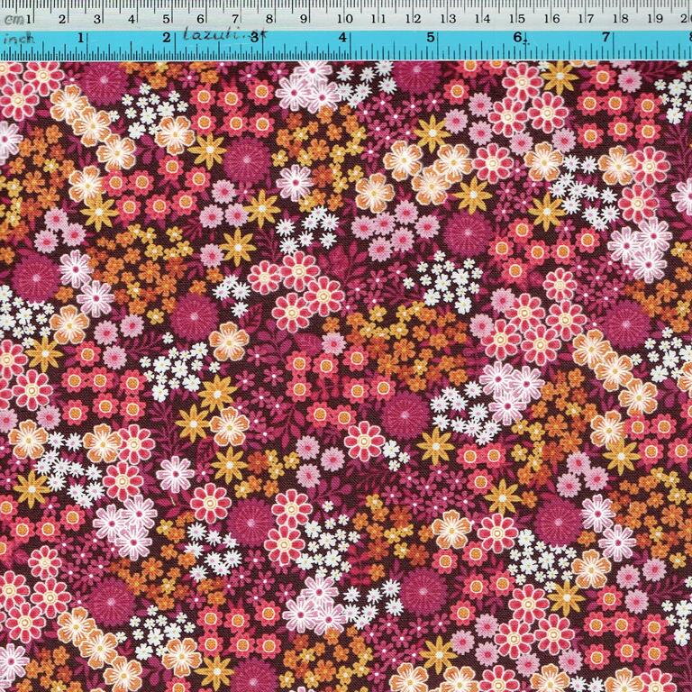
Task: Click the 12 cm number on the ruler
Action: click(412, 19)
